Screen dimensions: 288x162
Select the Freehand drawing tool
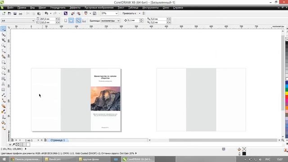point(3,51)
